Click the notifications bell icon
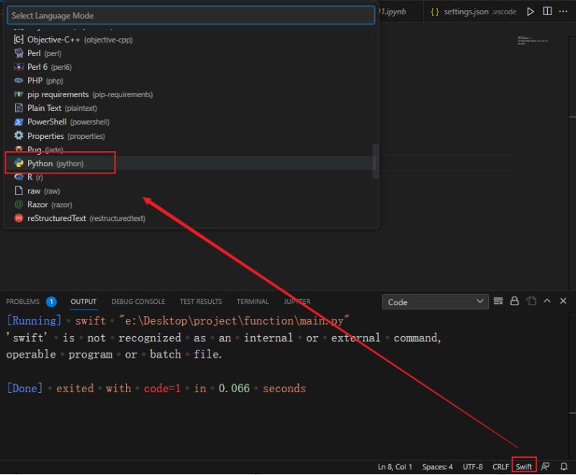Screen dimensions: 576x475 coord(564,466)
